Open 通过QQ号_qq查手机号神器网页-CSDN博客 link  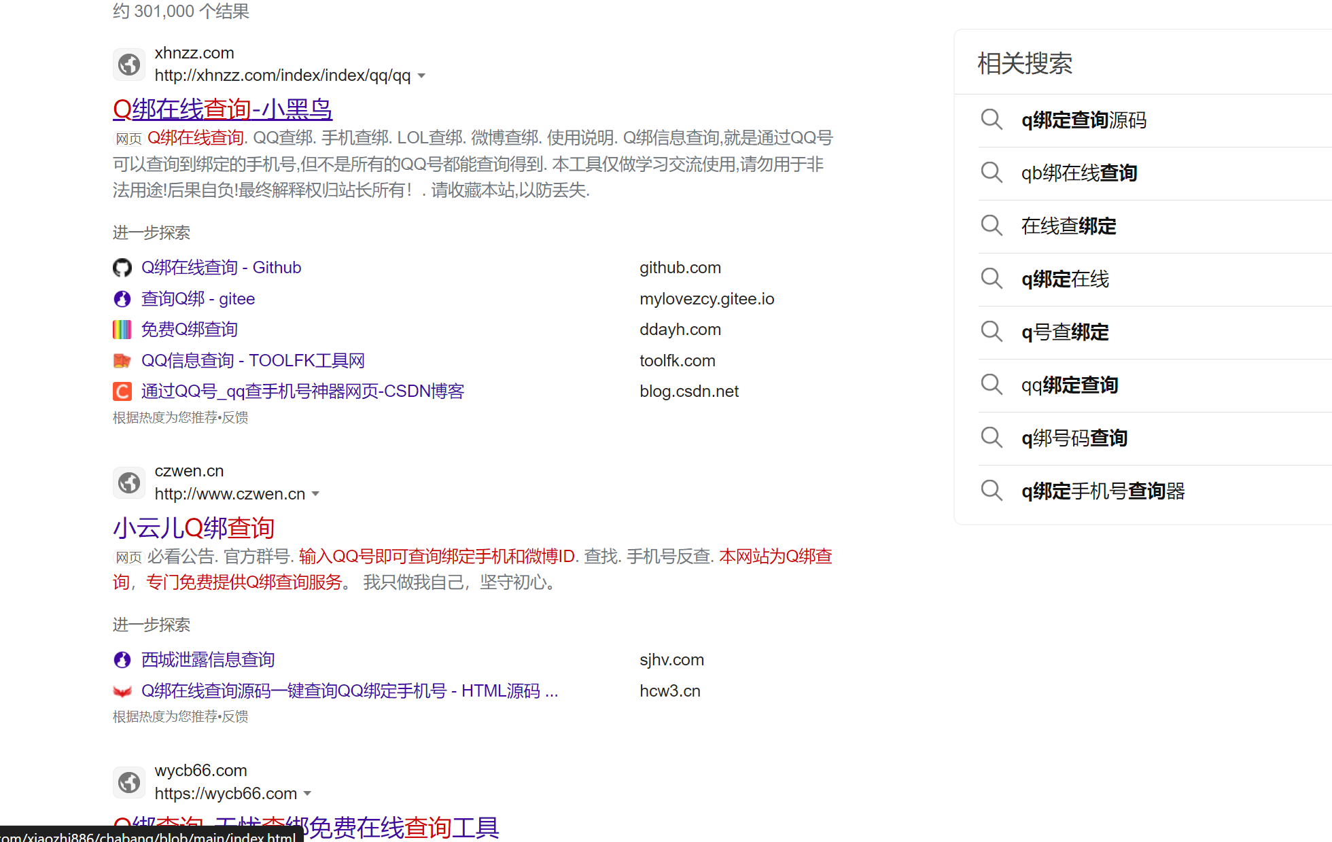[x=302, y=391]
